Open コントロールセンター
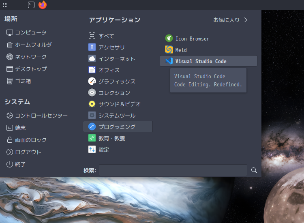Viewport: 304px width, 223px height. pos(37,116)
